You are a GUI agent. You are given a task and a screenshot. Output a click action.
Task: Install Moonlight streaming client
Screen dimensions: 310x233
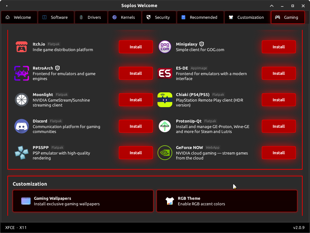tap(136, 100)
